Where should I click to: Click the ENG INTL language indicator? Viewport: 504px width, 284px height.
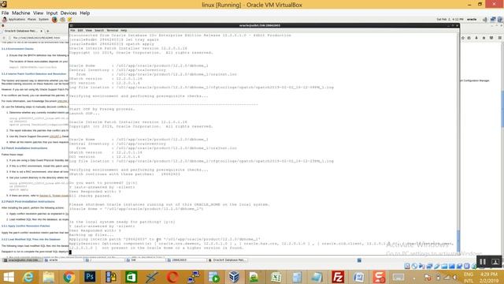click(x=469, y=278)
